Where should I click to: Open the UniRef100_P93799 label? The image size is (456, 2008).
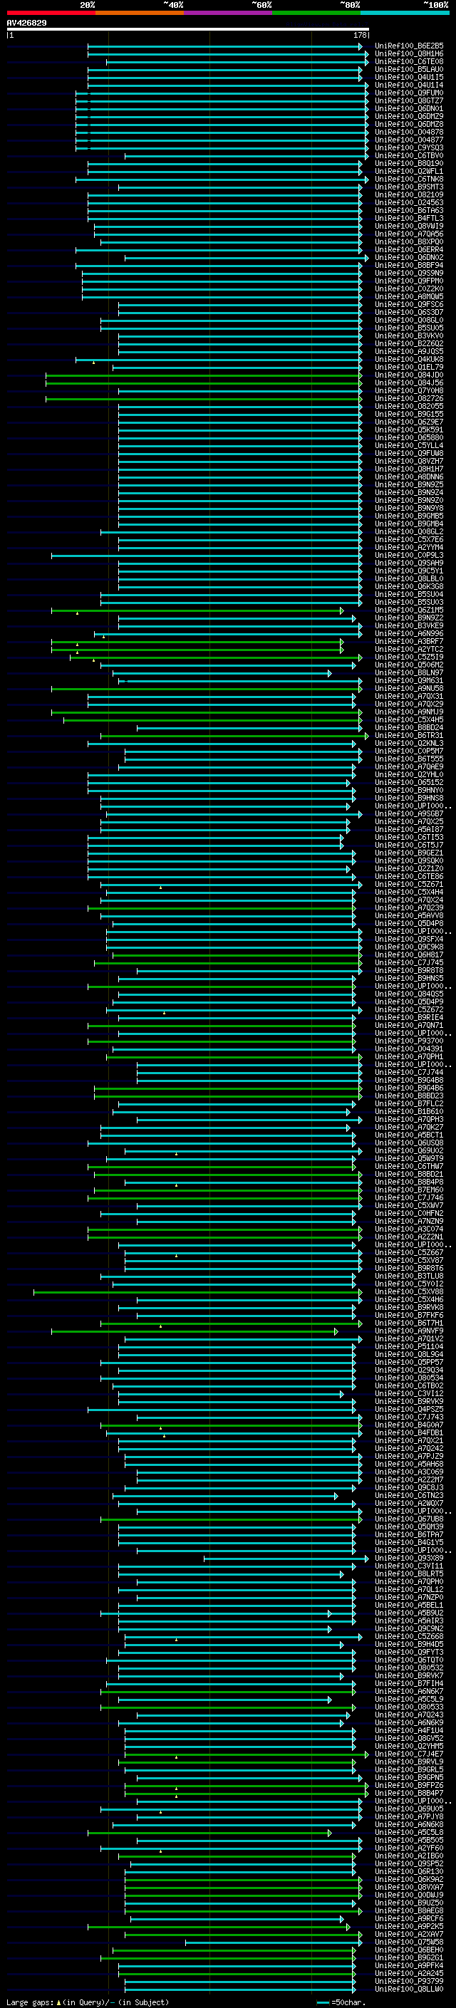409,1982
